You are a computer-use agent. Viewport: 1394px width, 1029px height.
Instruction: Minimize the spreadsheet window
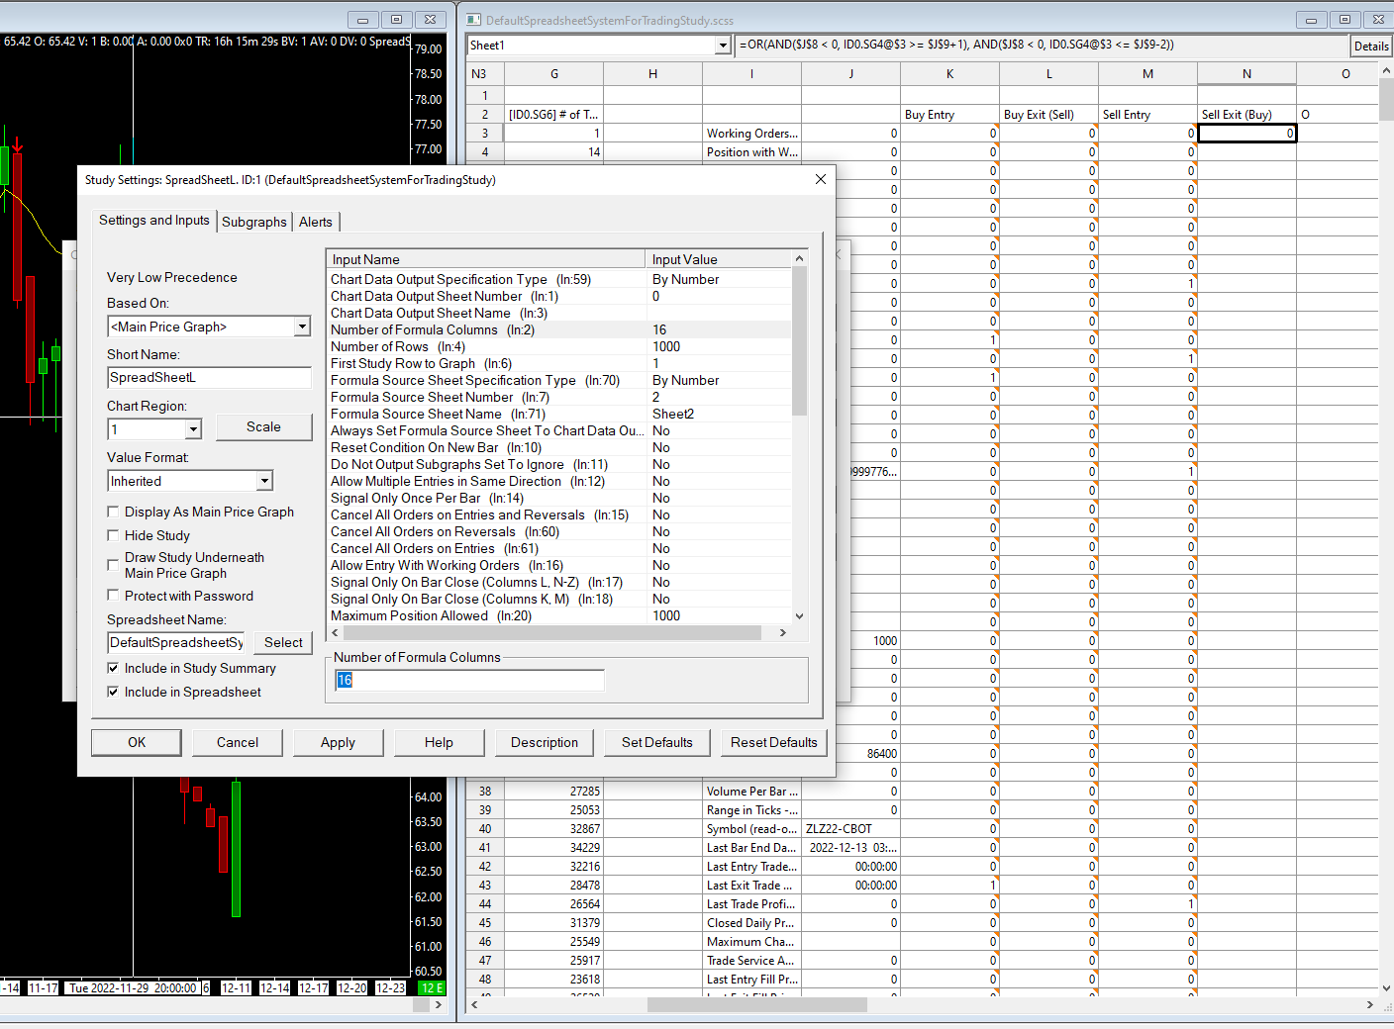click(x=1311, y=20)
